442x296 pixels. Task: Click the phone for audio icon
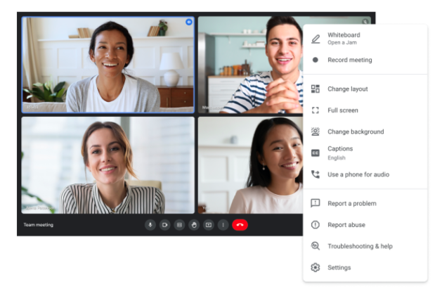point(316,174)
